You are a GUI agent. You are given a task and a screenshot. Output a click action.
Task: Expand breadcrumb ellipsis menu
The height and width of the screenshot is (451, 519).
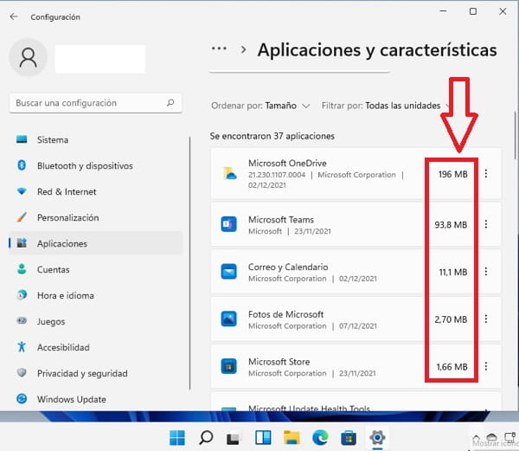pos(219,48)
